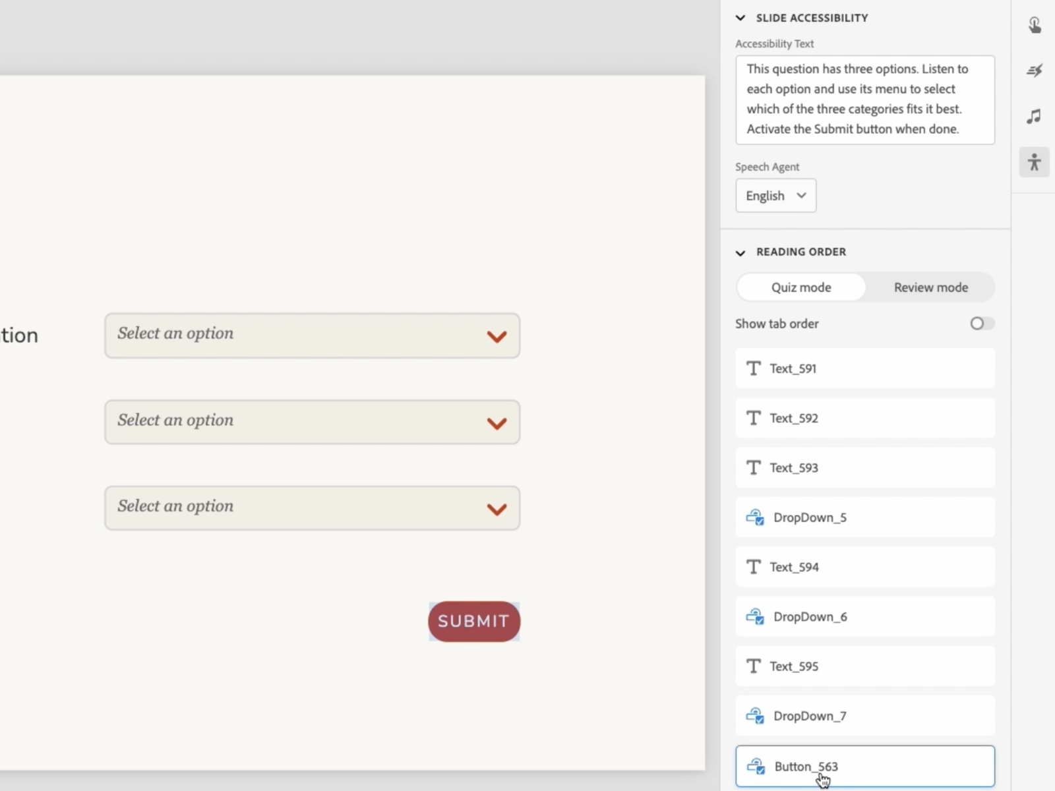
Task: Switch to Review mode tab
Action: tap(930, 287)
